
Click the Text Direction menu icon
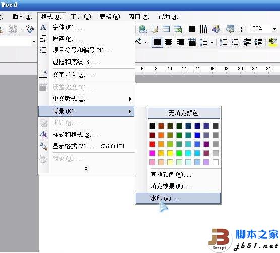point(43,74)
